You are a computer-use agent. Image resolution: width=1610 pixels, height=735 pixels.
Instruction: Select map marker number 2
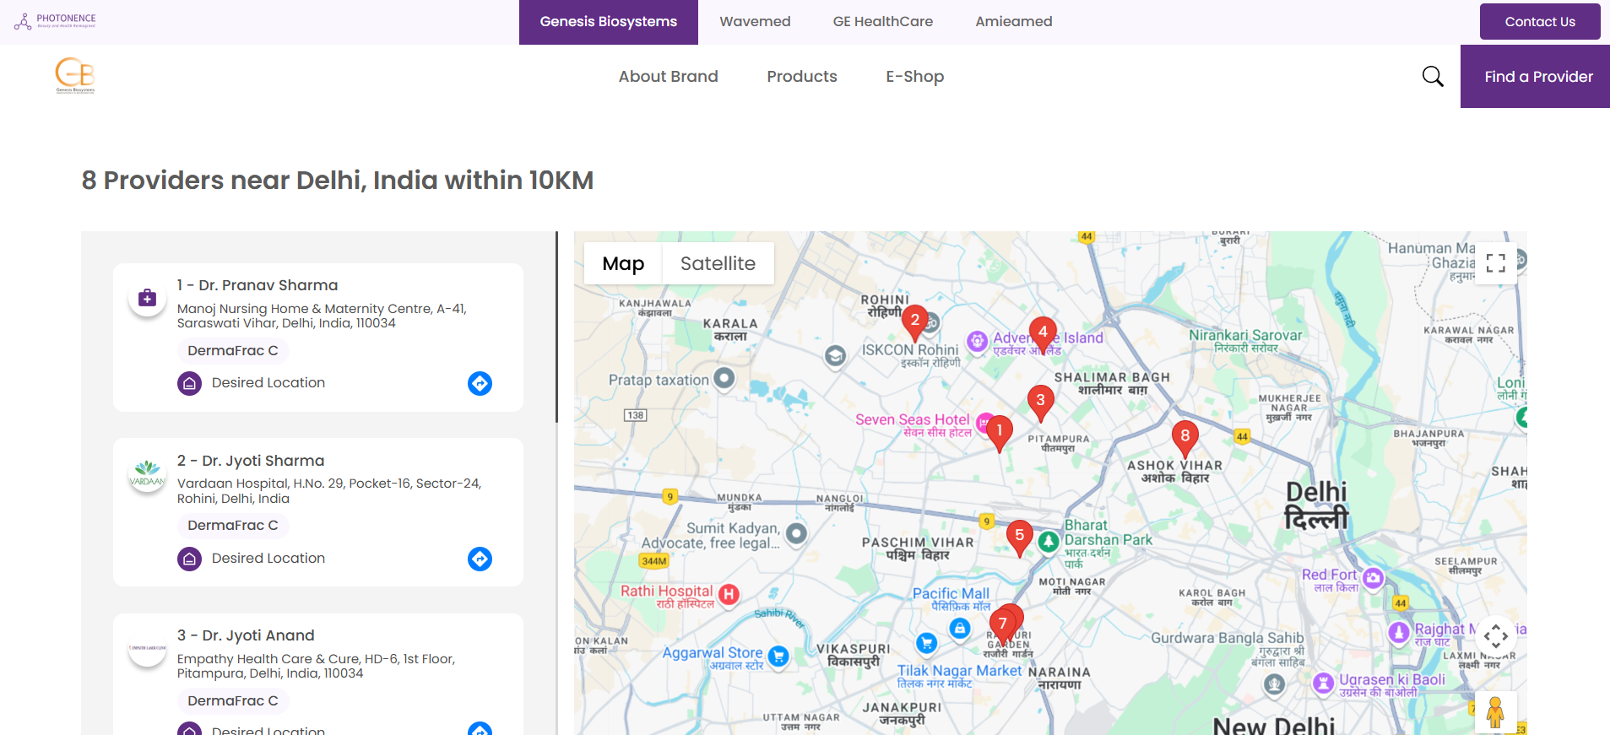(x=914, y=323)
